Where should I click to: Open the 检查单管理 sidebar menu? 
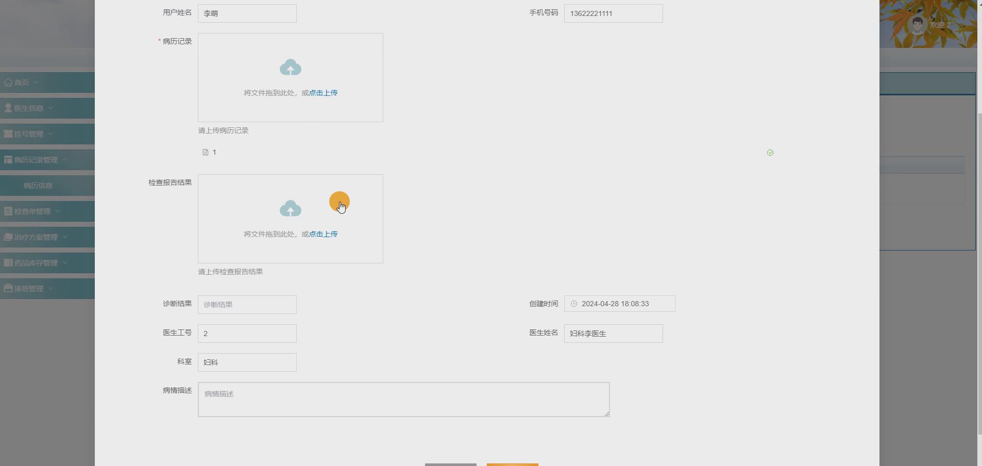(47, 211)
